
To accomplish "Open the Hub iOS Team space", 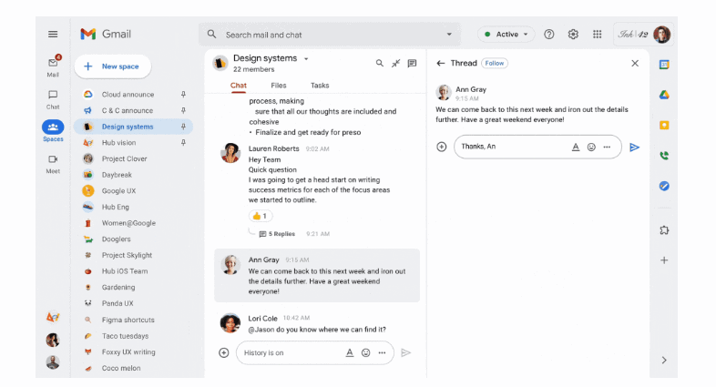I will click(133, 271).
